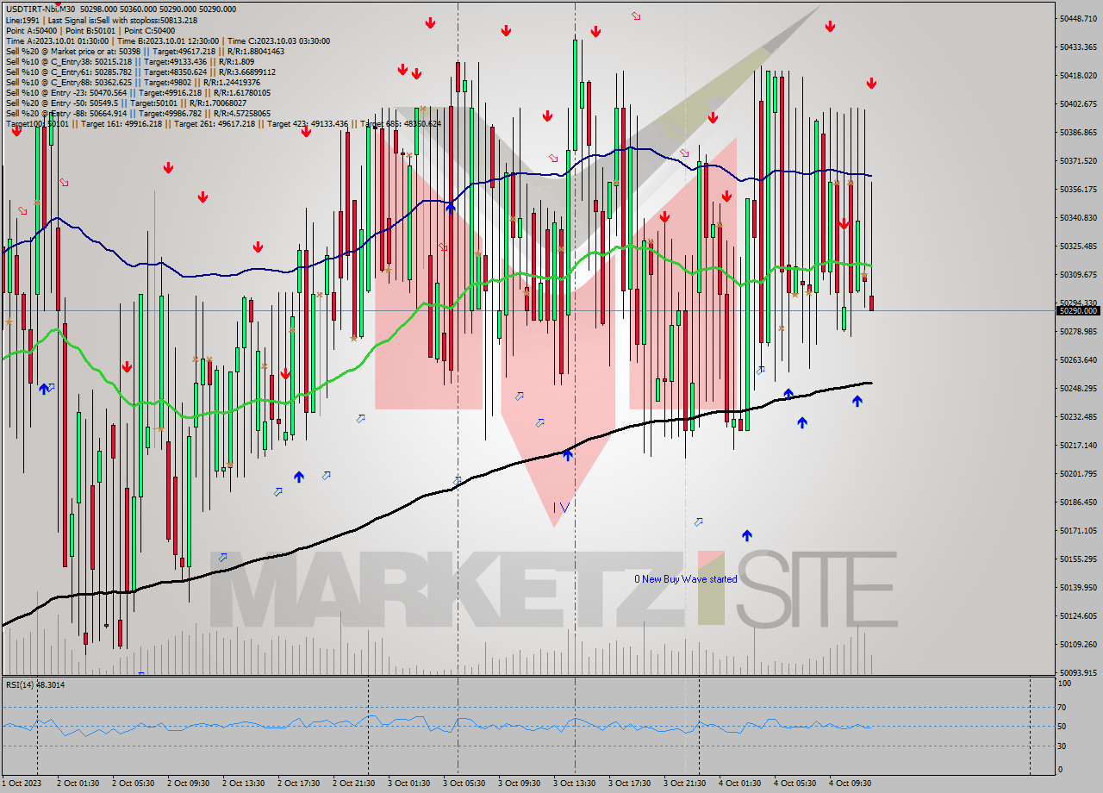Screen dimensions: 1103x793
Task: Click the RSI(14) 48.3014 indicator label
Action: pyautogui.click(x=35, y=684)
